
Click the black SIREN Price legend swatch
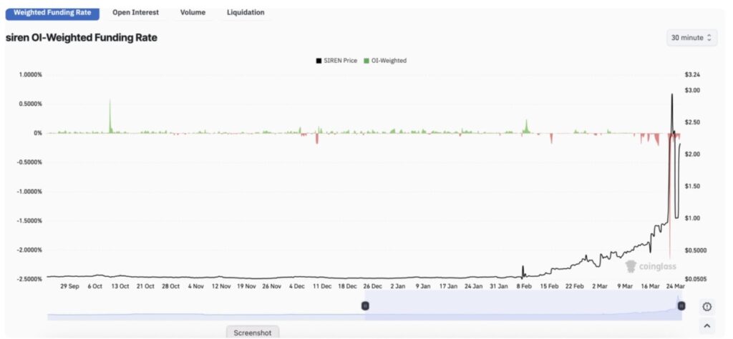(x=319, y=61)
